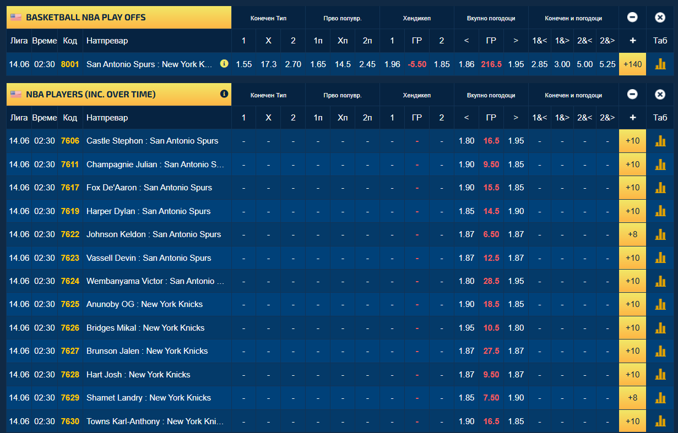Open statistics chart for Fox De'Aaron row
Image resolution: width=678 pixels, height=433 pixels.
coord(660,188)
